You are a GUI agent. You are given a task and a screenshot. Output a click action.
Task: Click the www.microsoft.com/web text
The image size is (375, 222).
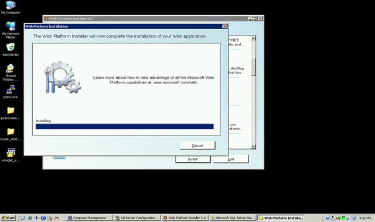tap(175, 82)
